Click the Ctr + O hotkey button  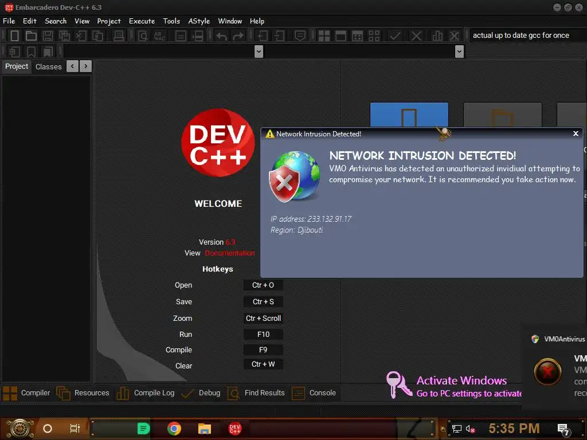(x=263, y=285)
